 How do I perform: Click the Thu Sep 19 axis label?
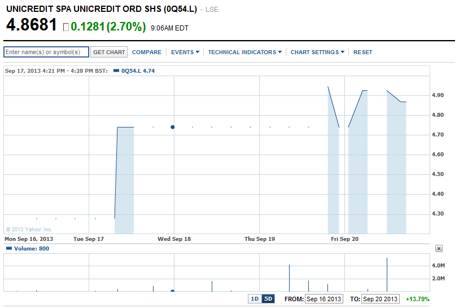point(260,239)
